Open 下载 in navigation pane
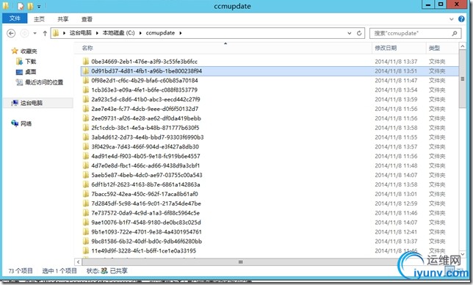Screen dimensions: 473x285 click(x=30, y=62)
